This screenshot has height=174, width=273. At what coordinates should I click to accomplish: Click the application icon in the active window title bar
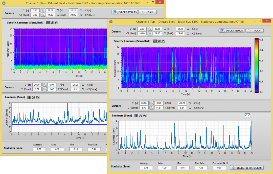[110, 22]
